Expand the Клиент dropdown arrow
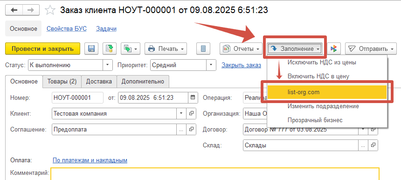The width and height of the screenshot is (401, 180). (181, 113)
